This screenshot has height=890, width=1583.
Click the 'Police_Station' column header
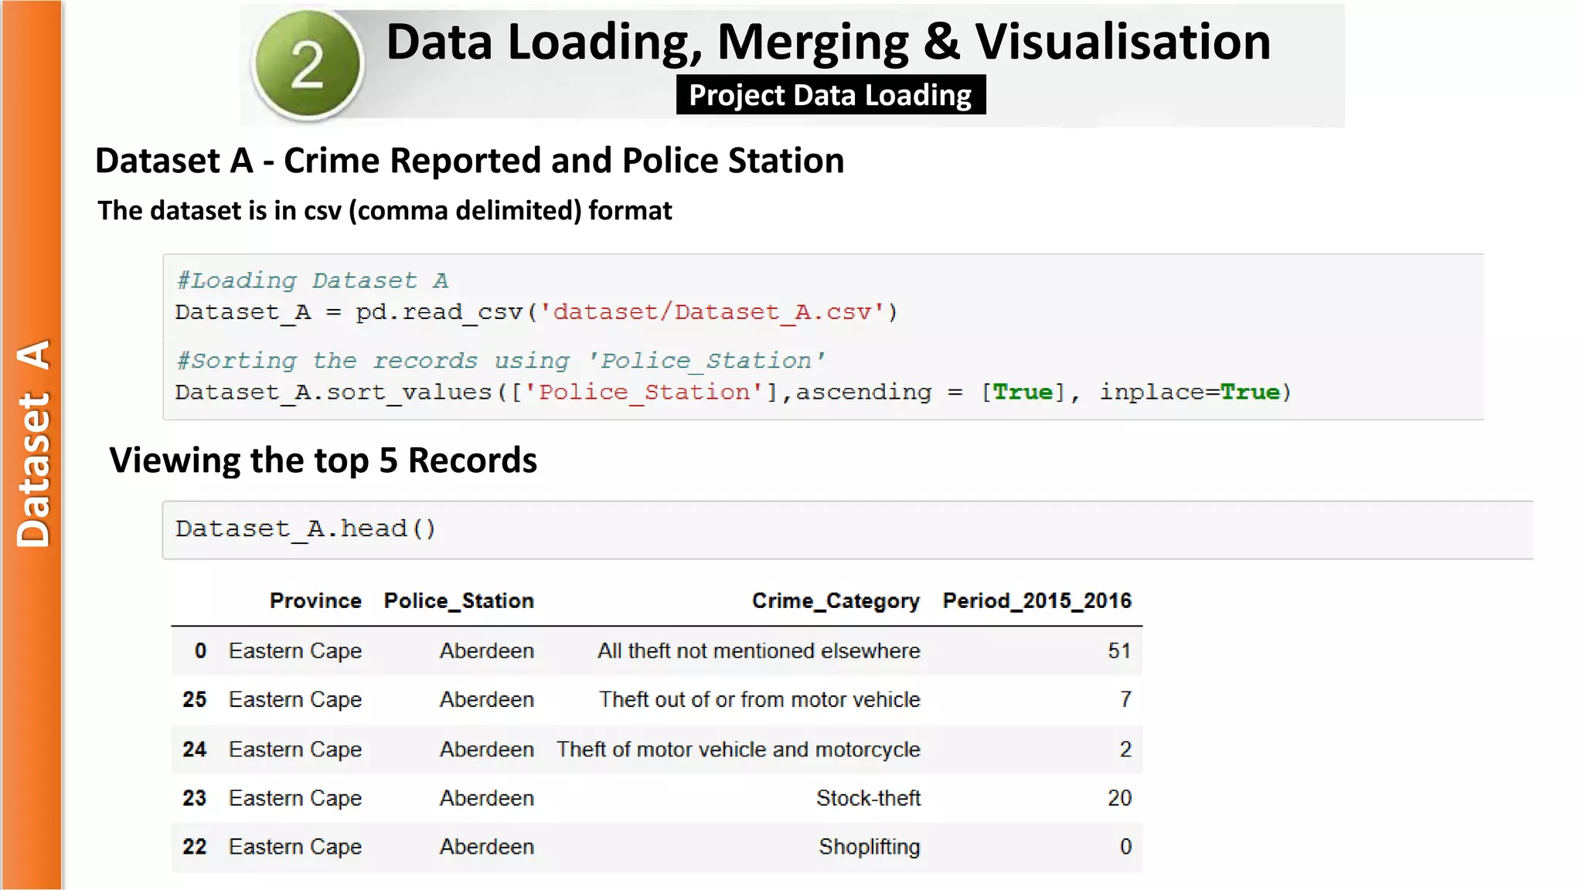click(x=459, y=601)
